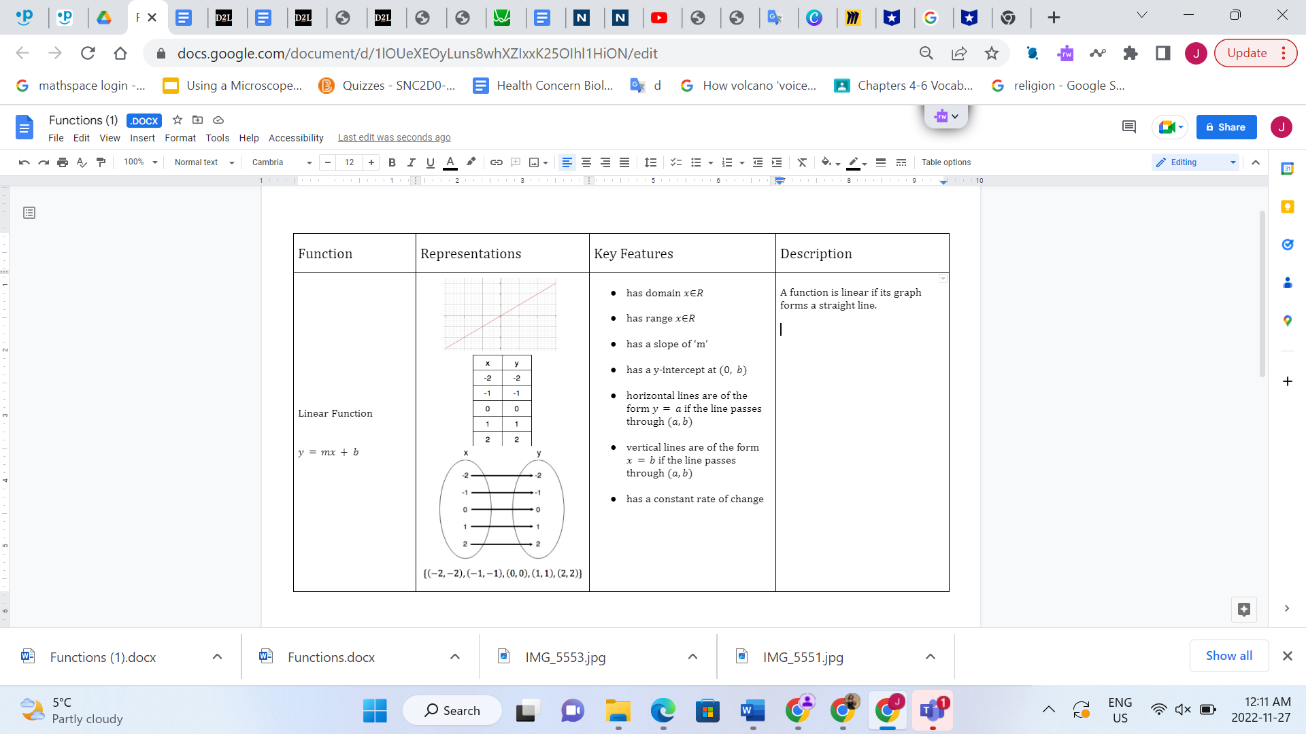Select the center align icon
1306x734 pixels.
pos(586,162)
